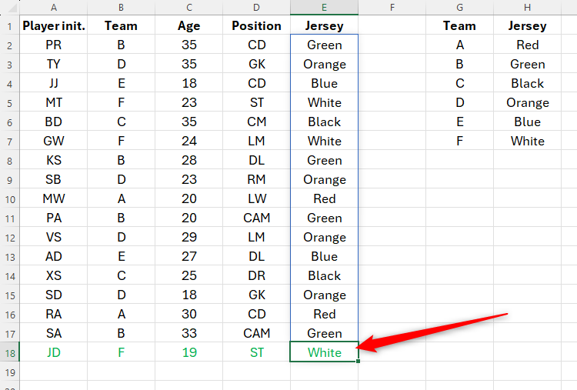Click the Team header in column G
Screen dimensions: 577x390
459,25
